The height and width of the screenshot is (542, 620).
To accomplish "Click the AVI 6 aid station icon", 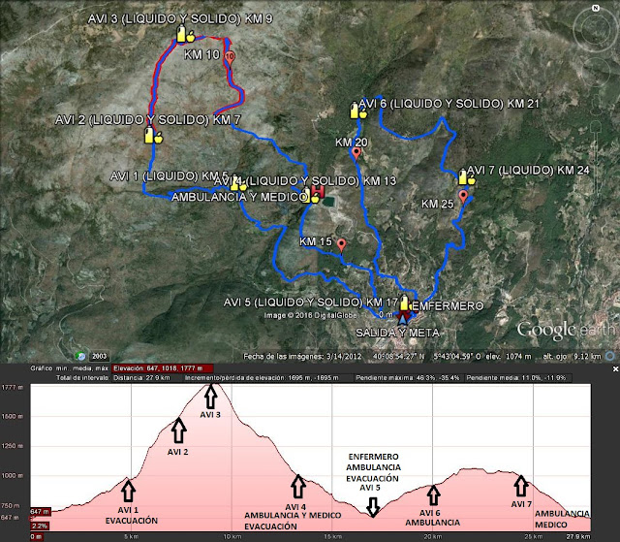I will click(358, 111).
